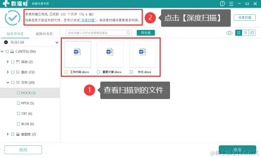Check the 工作内容.docx checkbox
Screen dimensions: 261x158
[66, 72]
